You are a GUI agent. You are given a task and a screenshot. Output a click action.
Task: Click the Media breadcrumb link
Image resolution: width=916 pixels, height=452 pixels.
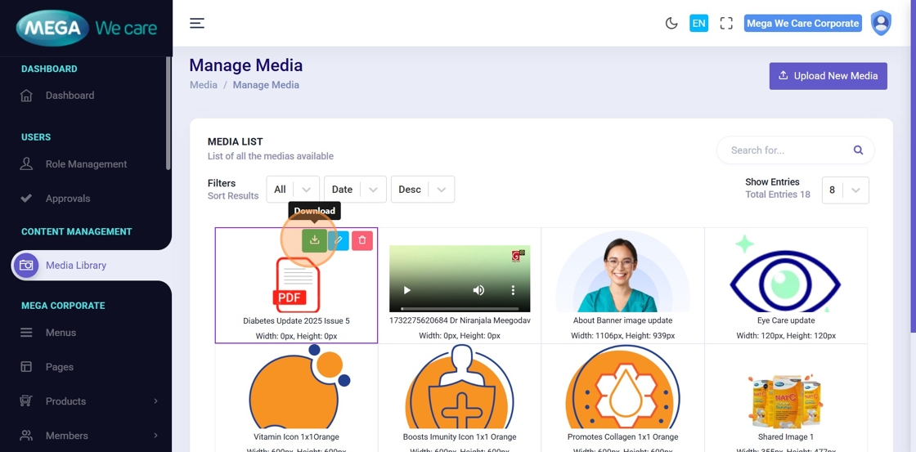[x=204, y=85]
